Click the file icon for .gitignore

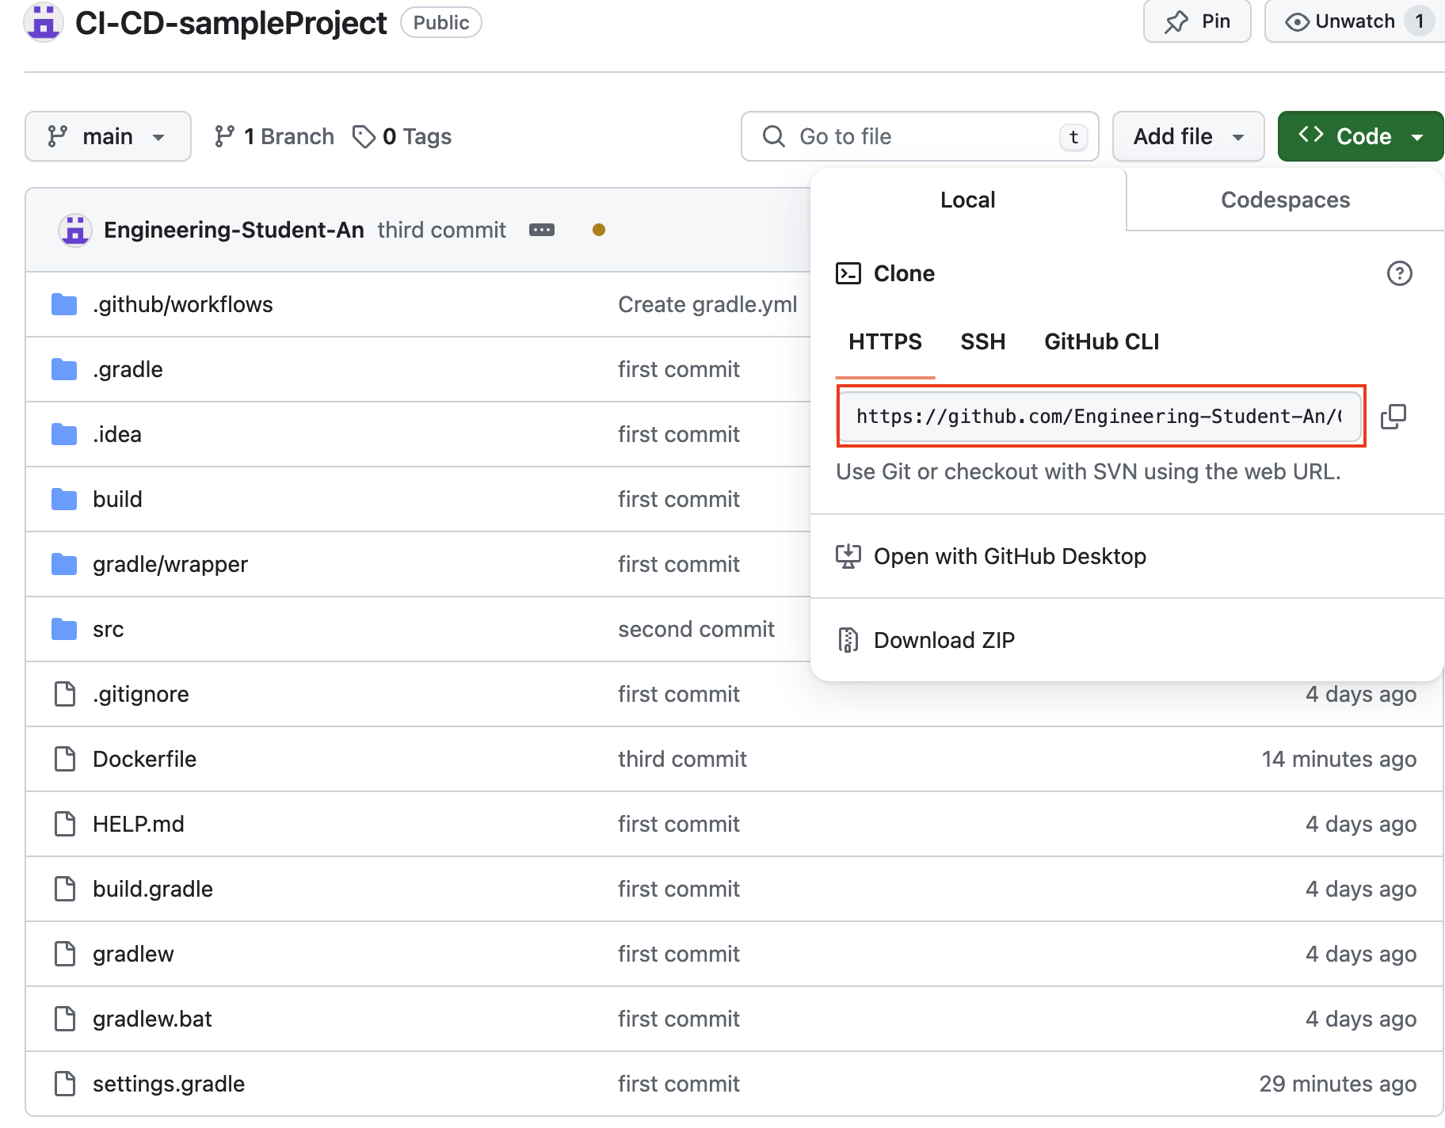coord(65,694)
